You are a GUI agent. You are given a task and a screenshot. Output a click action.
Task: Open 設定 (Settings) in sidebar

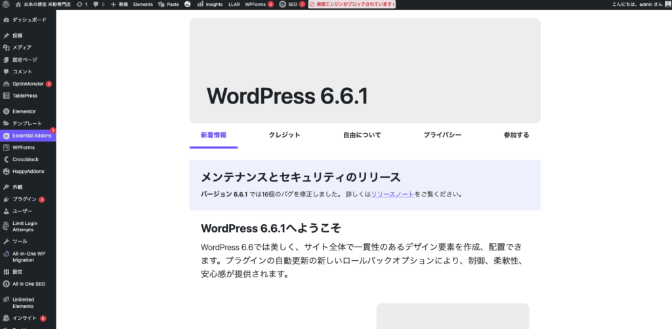coord(28,272)
